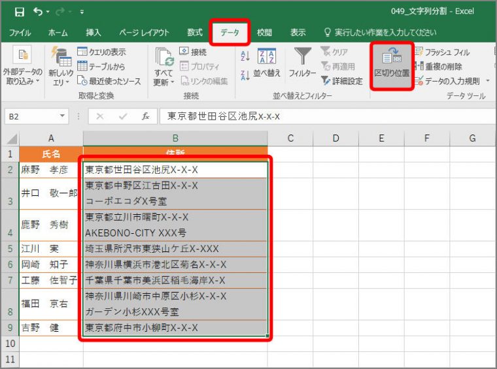Click cell containing 工藤 佐智子
497x369 pixels.
pos(51,280)
